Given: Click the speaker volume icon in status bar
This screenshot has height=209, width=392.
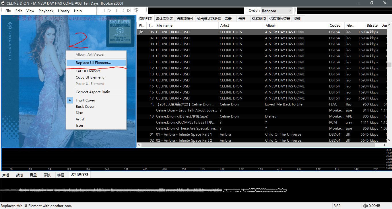Looking at the screenshot, I should [x=365, y=206].
